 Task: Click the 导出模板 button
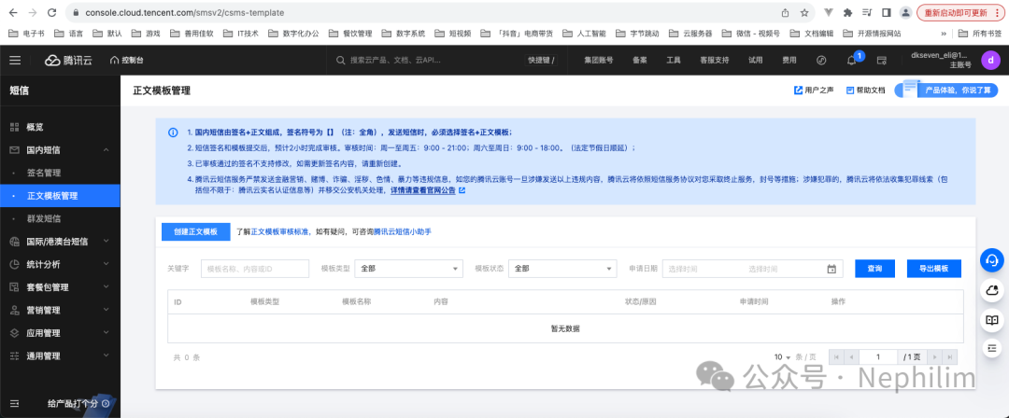[x=933, y=269]
